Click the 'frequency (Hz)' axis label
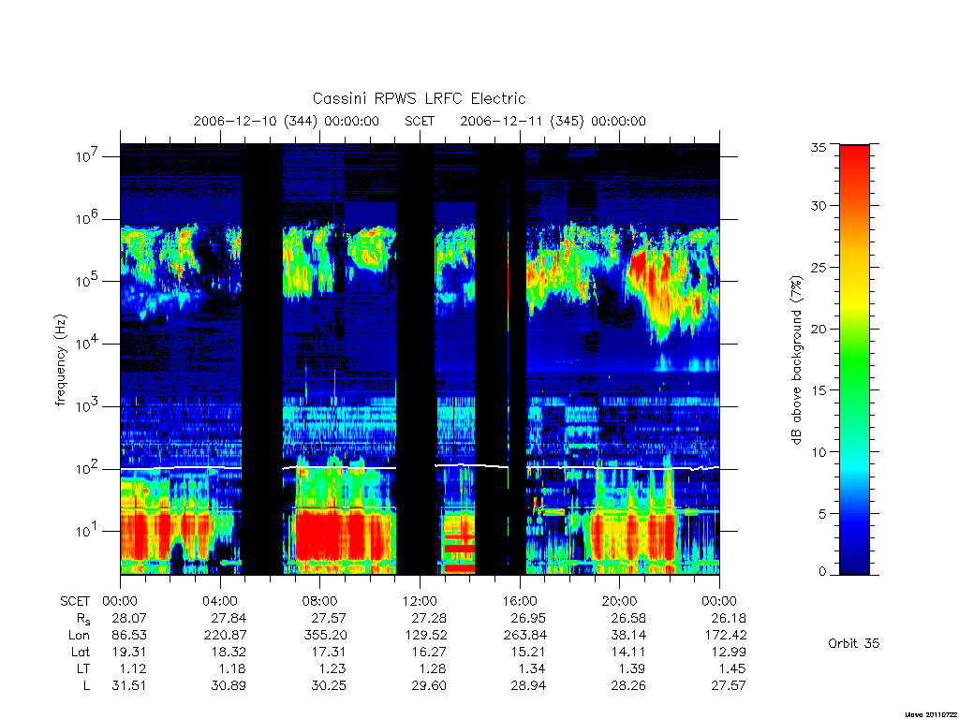 61,360
